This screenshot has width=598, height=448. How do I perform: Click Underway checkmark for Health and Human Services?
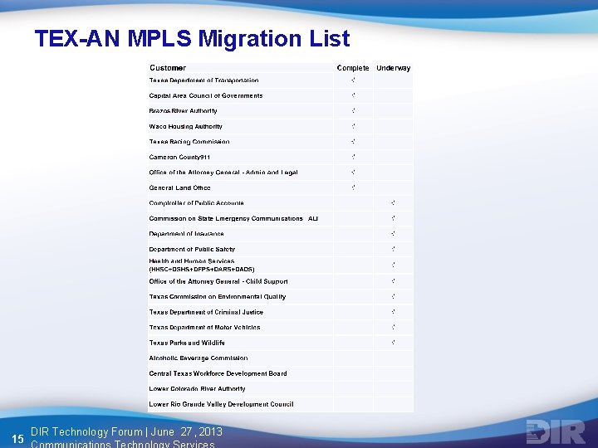tap(393, 265)
